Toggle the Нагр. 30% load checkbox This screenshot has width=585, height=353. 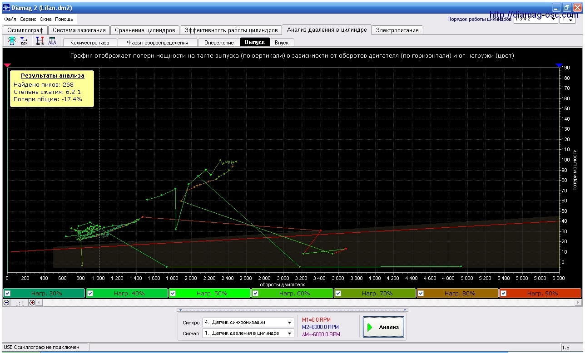point(7,294)
